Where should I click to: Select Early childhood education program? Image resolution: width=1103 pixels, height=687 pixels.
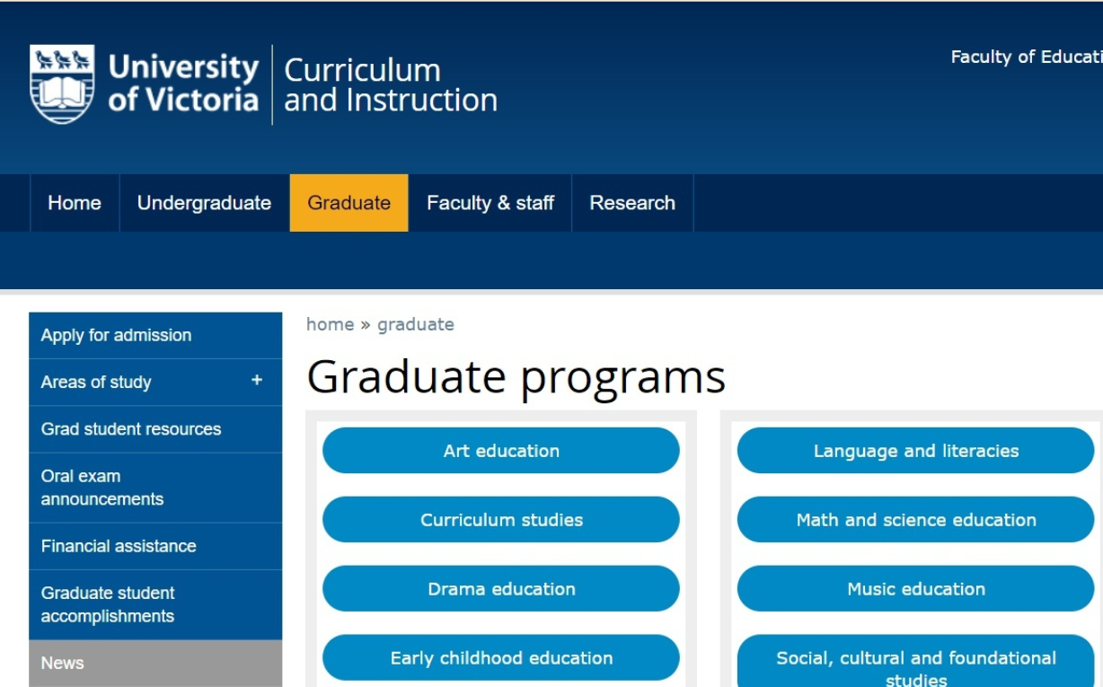[501, 658]
